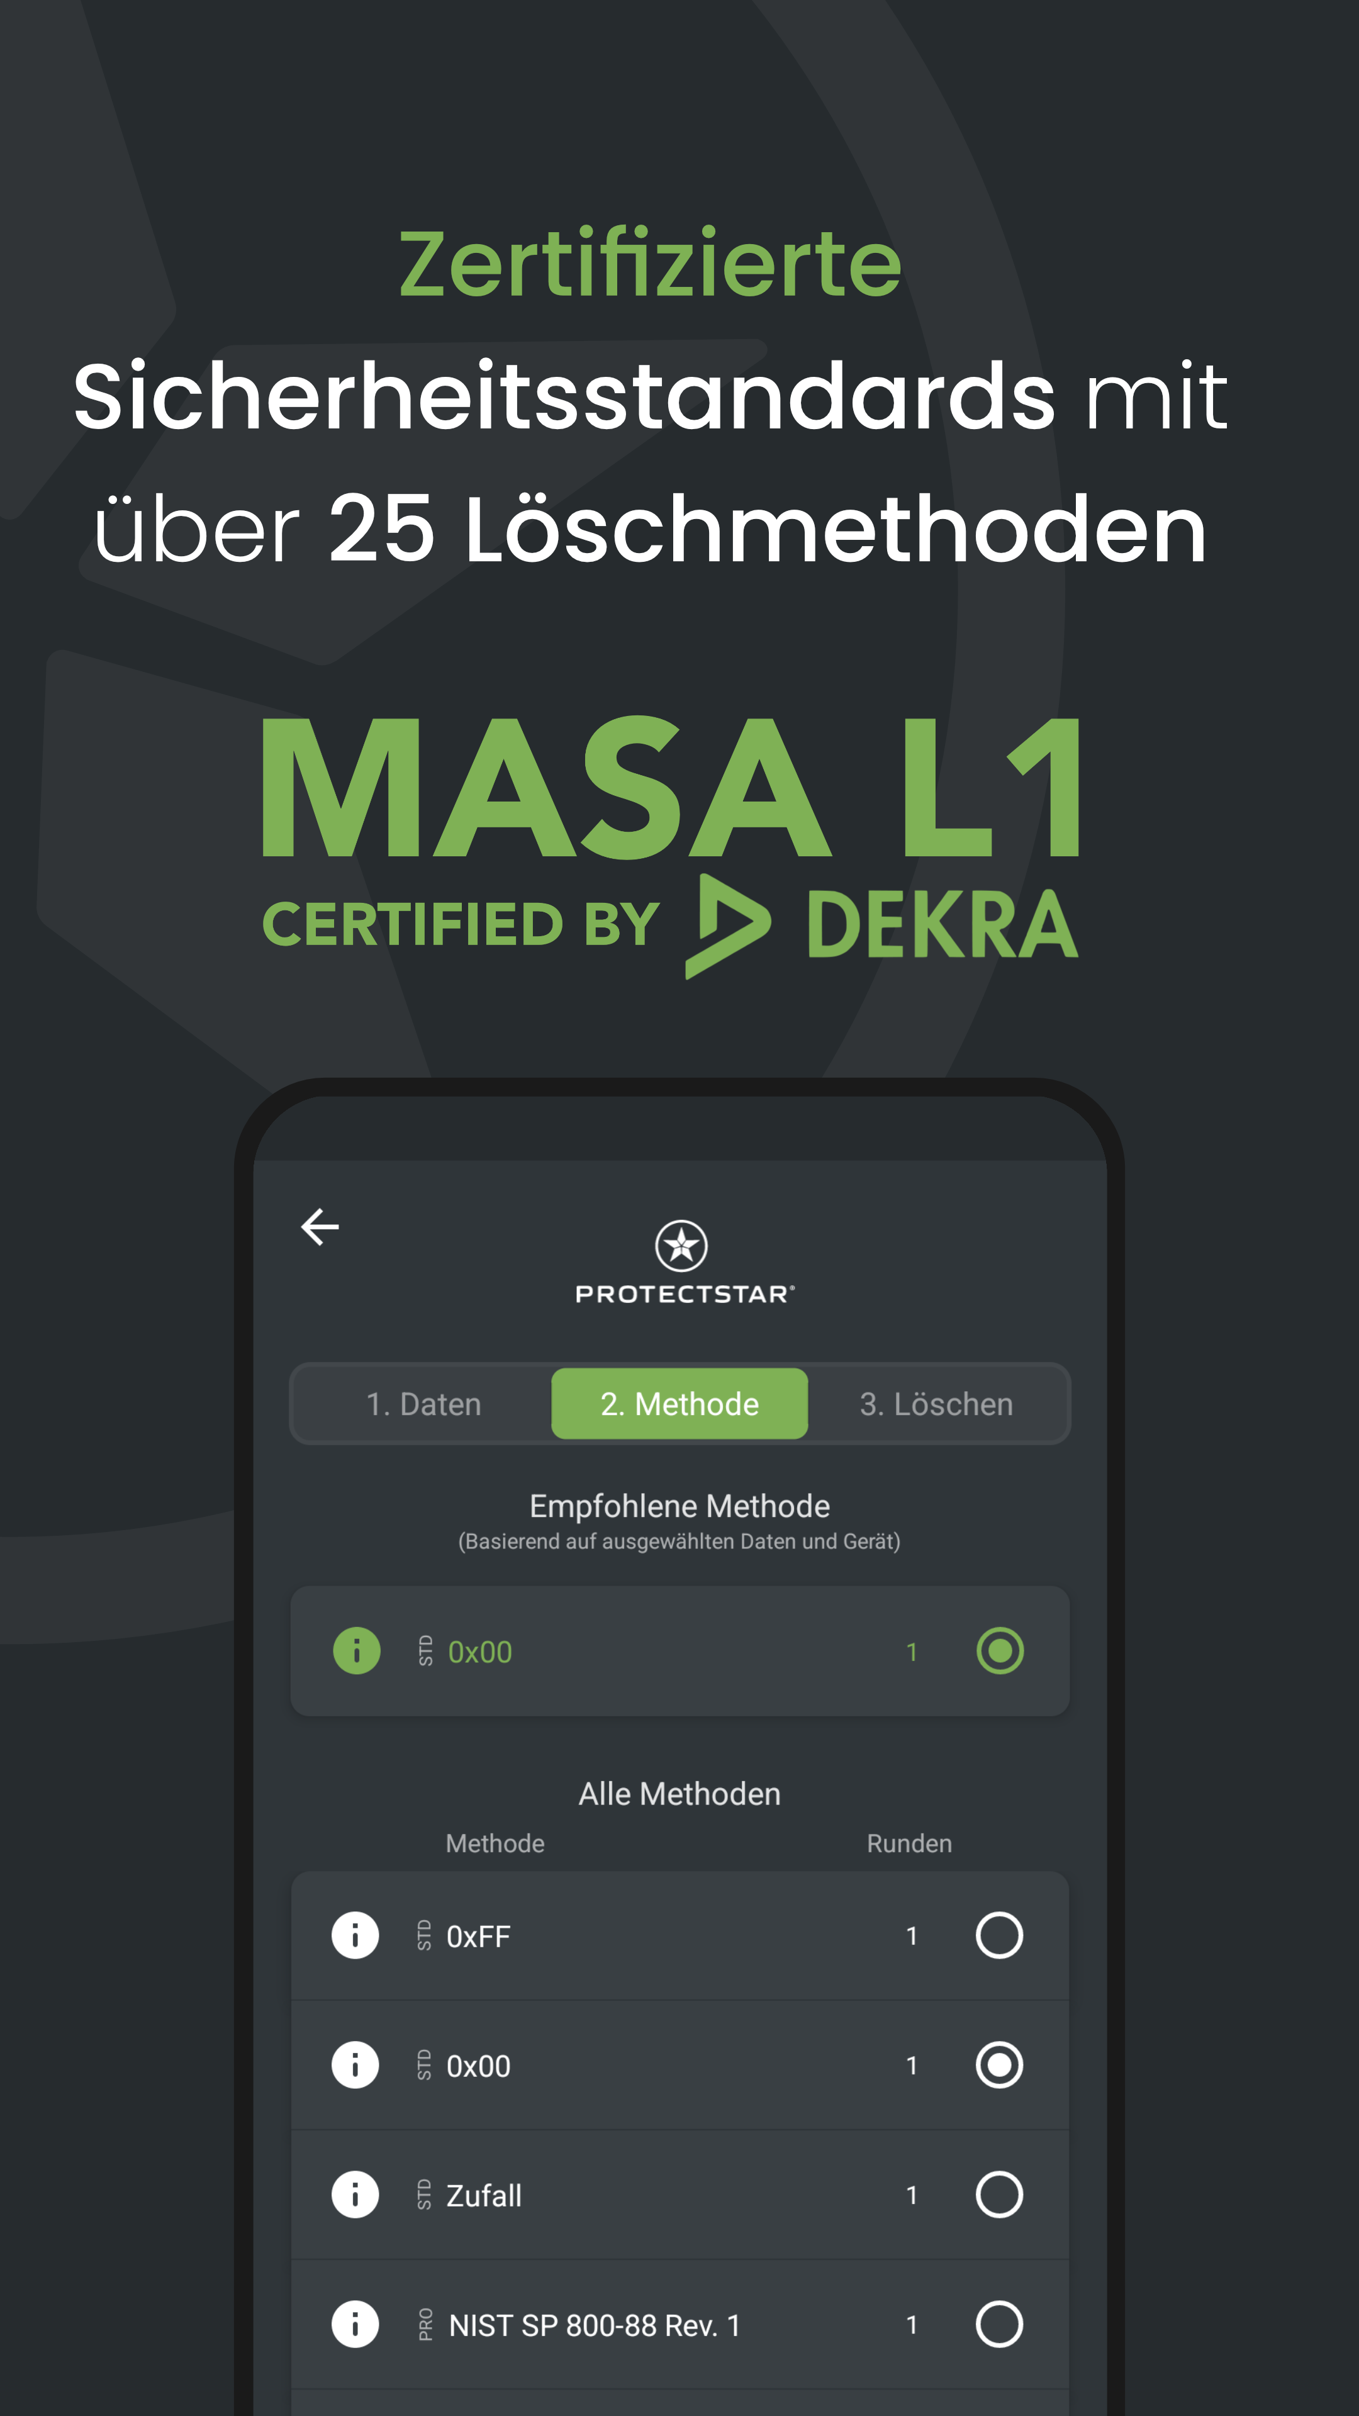Select 0x00 radio in Alle Methoden list
The image size is (1359, 2416).
tap(999, 2065)
